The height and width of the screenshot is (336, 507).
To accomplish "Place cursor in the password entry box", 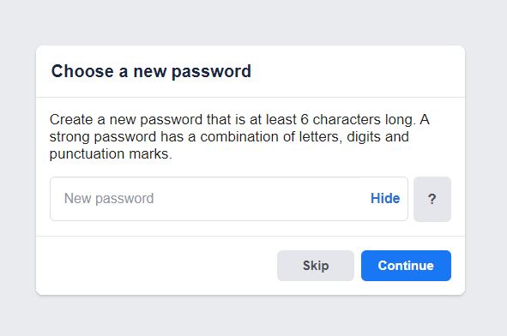I will pyautogui.click(x=229, y=199).
